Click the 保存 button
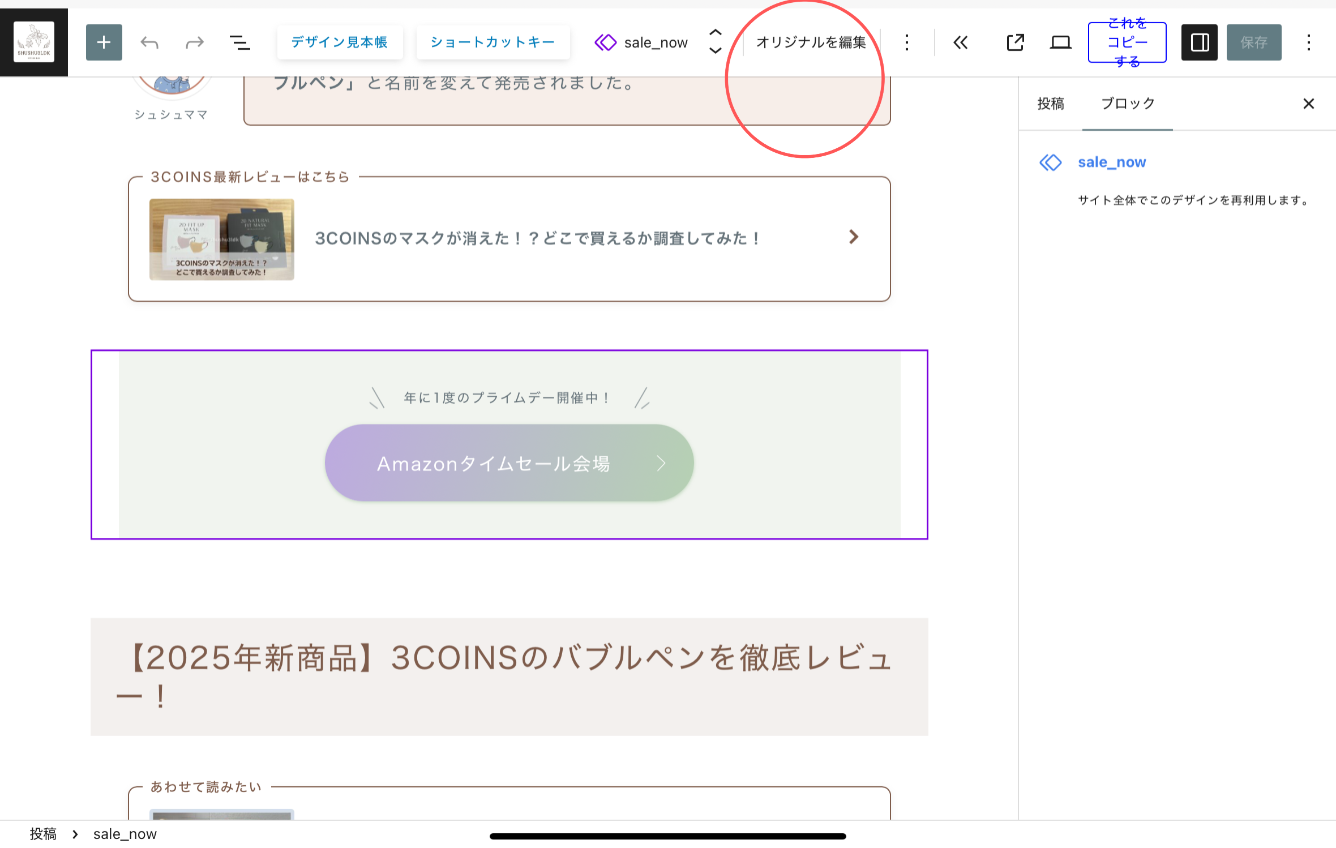 [x=1254, y=42]
